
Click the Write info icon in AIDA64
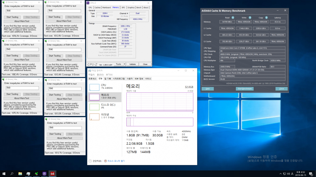coord(250,18)
